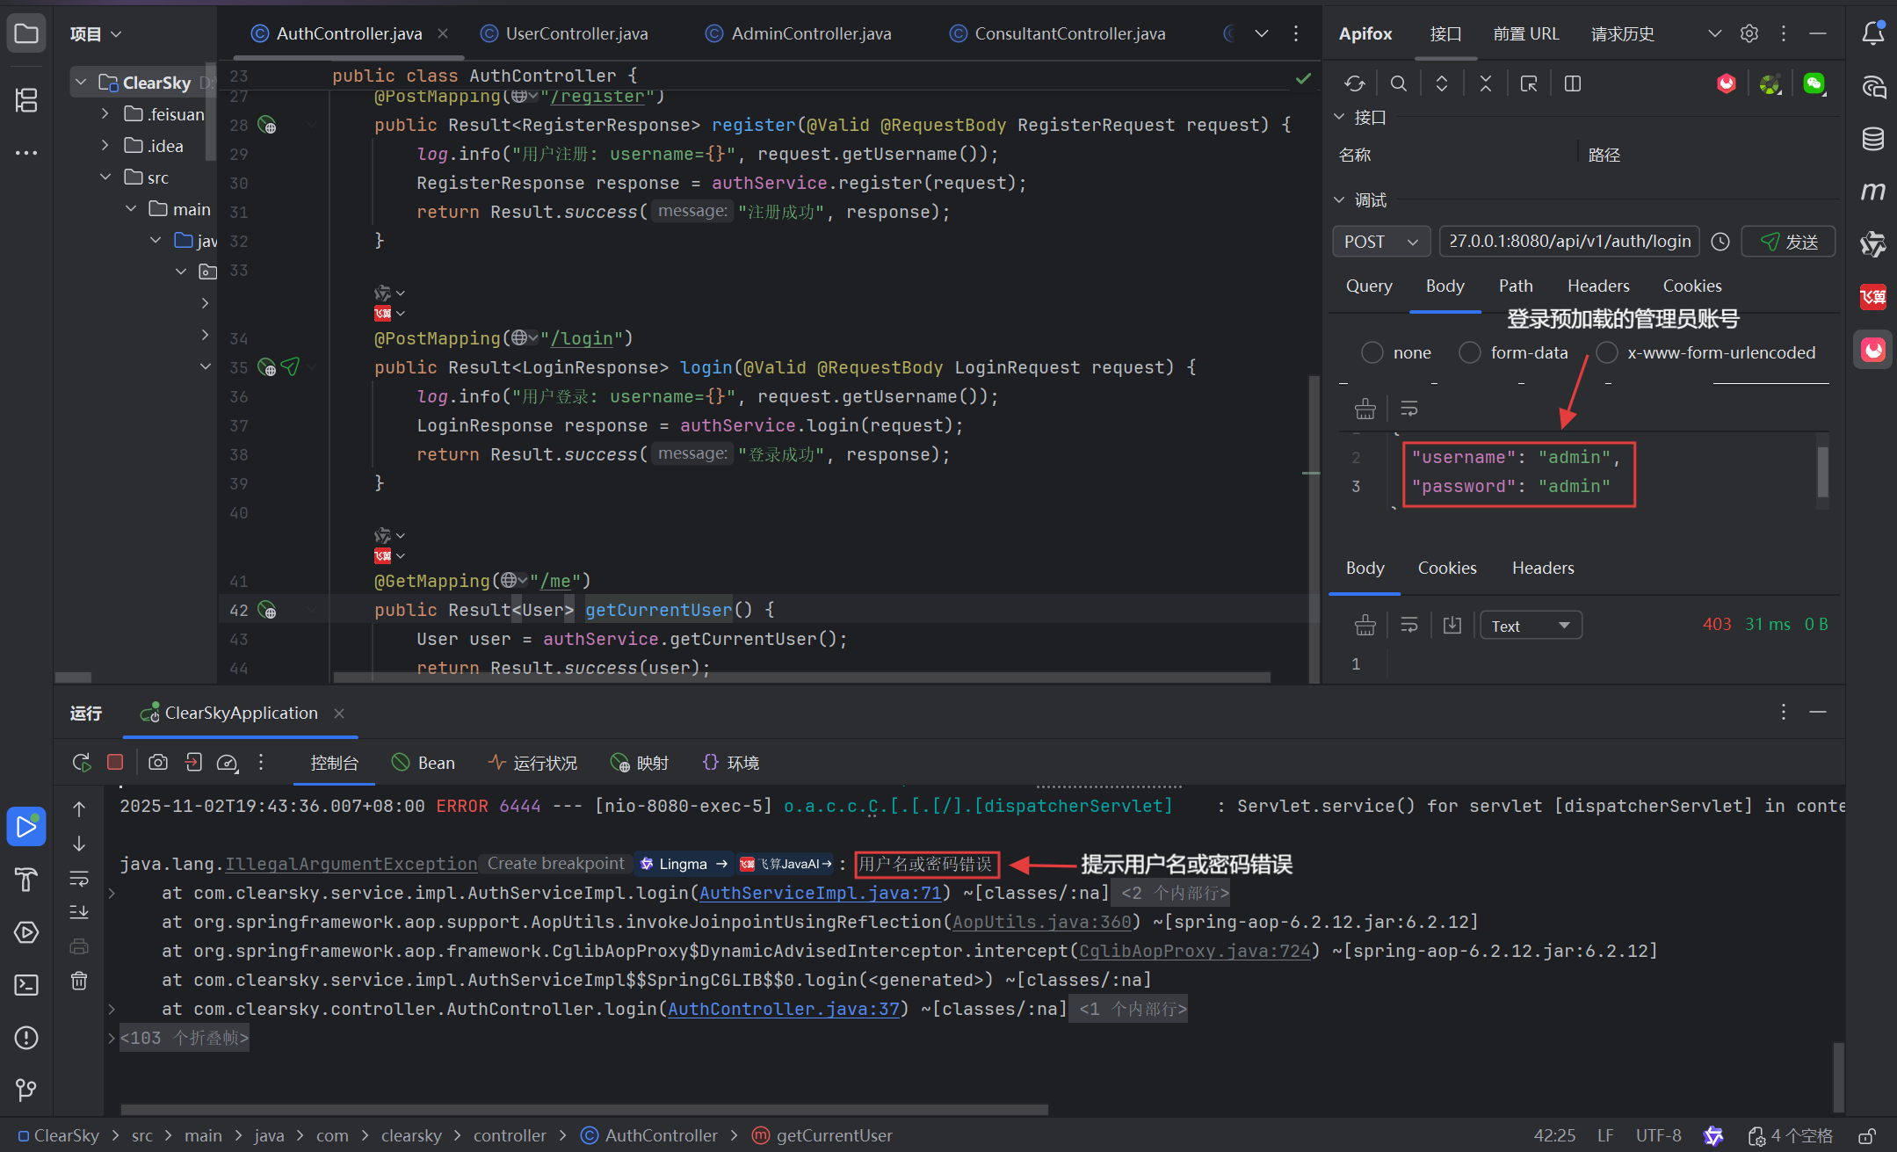Open IllegalArgumentException class link
This screenshot has height=1152, width=1897.
coord(351,864)
